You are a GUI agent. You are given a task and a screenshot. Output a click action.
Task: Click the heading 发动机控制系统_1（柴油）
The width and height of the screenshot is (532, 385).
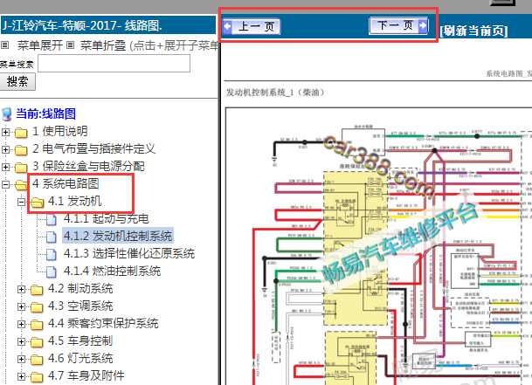[275, 93]
